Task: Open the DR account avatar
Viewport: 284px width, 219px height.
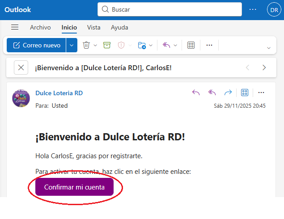Action: [x=274, y=9]
